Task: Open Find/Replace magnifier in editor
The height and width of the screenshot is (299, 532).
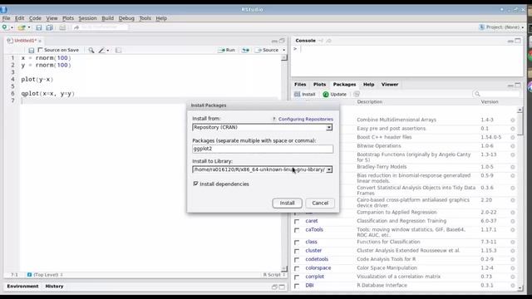Action: tap(91, 50)
